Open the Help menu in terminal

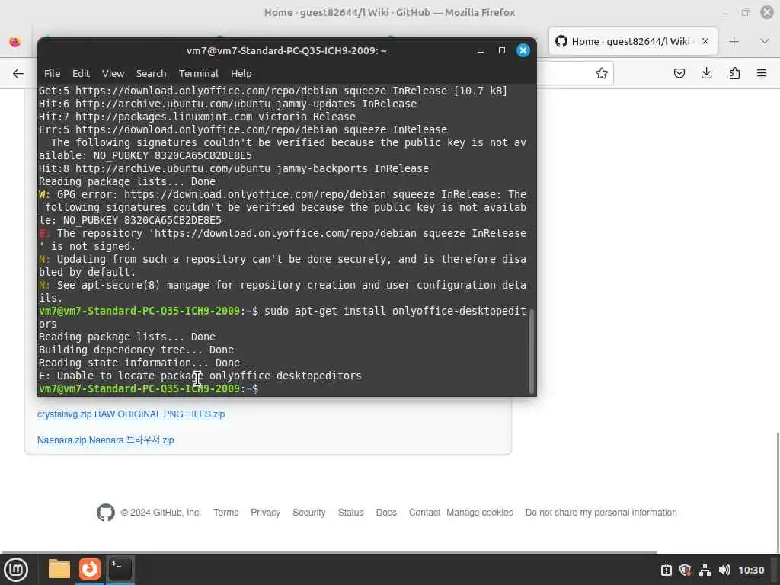[241, 73]
